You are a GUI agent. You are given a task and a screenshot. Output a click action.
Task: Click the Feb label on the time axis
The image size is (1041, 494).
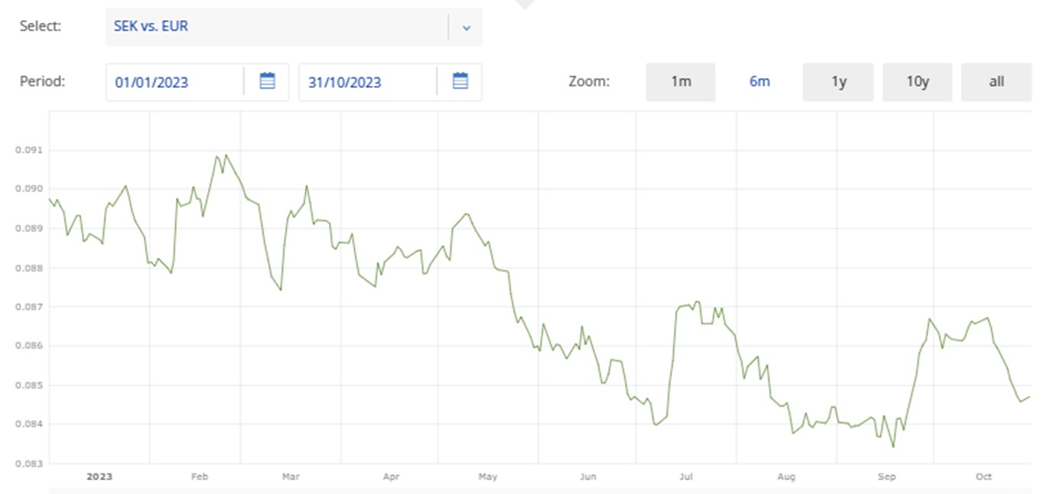click(199, 477)
